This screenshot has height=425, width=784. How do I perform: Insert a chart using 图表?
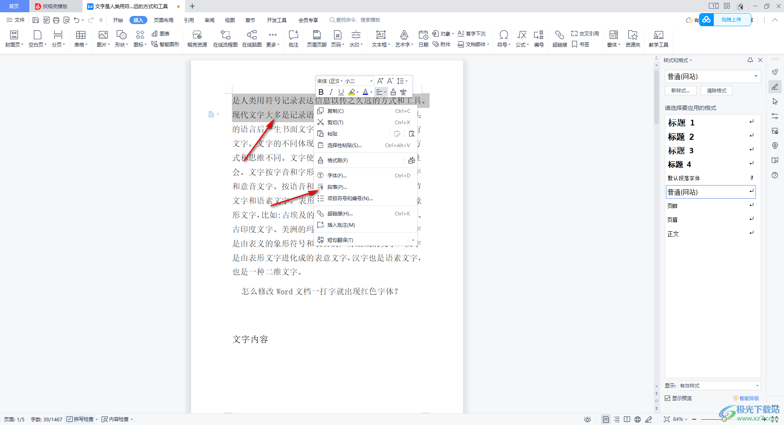[160, 34]
